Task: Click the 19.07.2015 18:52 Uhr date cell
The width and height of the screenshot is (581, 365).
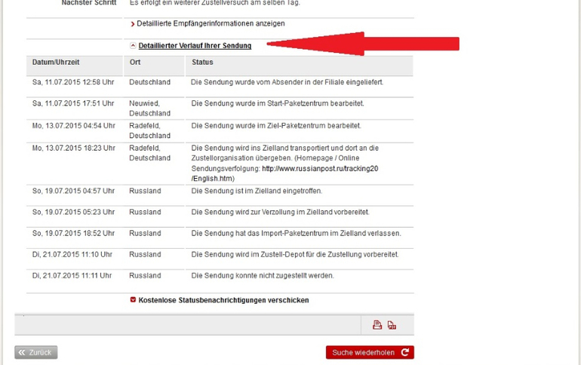Action: tap(73, 234)
